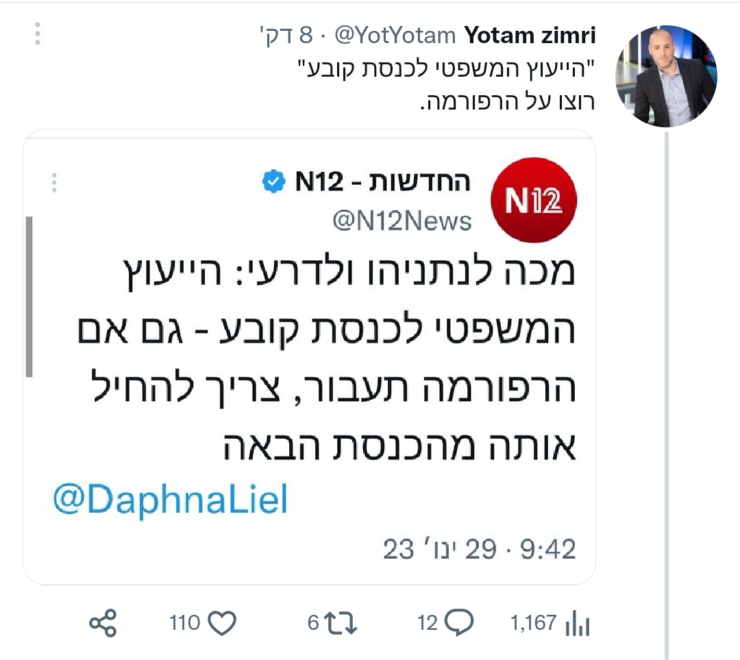Click the 1,167 views count
Screen dimensions: 740x660
pyautogui.click(x=533, y=623)
